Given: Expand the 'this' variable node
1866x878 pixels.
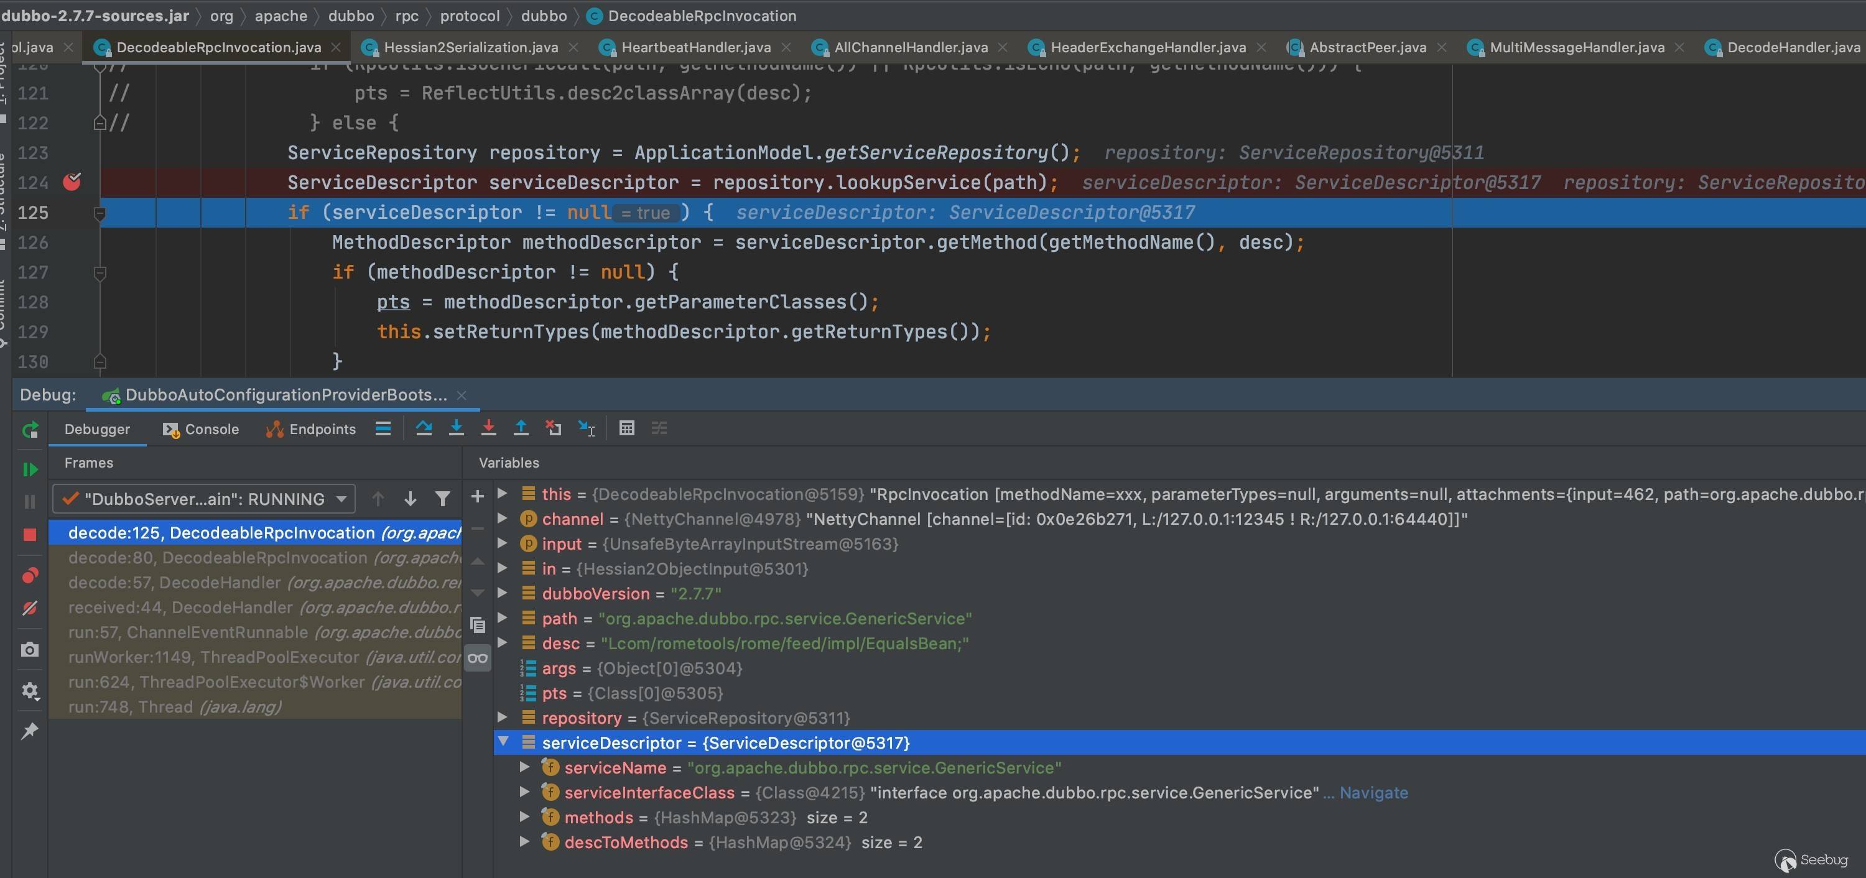Looking at the screenshot, I should tap(502, 494).
